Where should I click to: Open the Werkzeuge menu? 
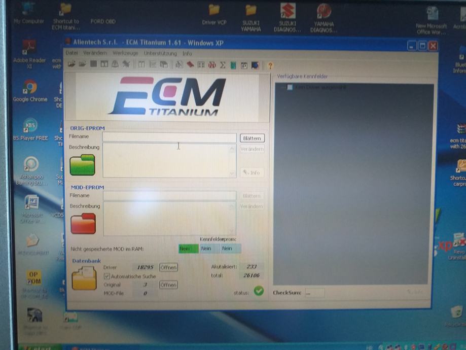[125, 53]
